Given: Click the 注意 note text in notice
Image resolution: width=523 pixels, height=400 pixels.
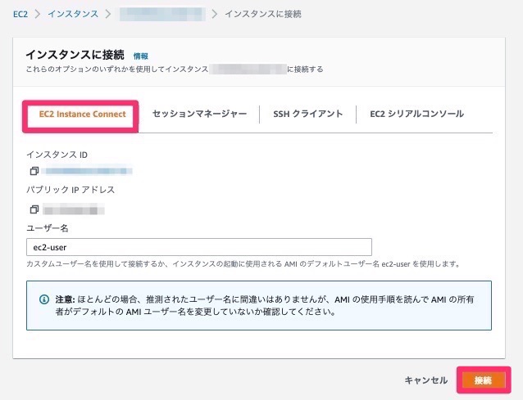Looking at the screenshot, I should (265, 305).
